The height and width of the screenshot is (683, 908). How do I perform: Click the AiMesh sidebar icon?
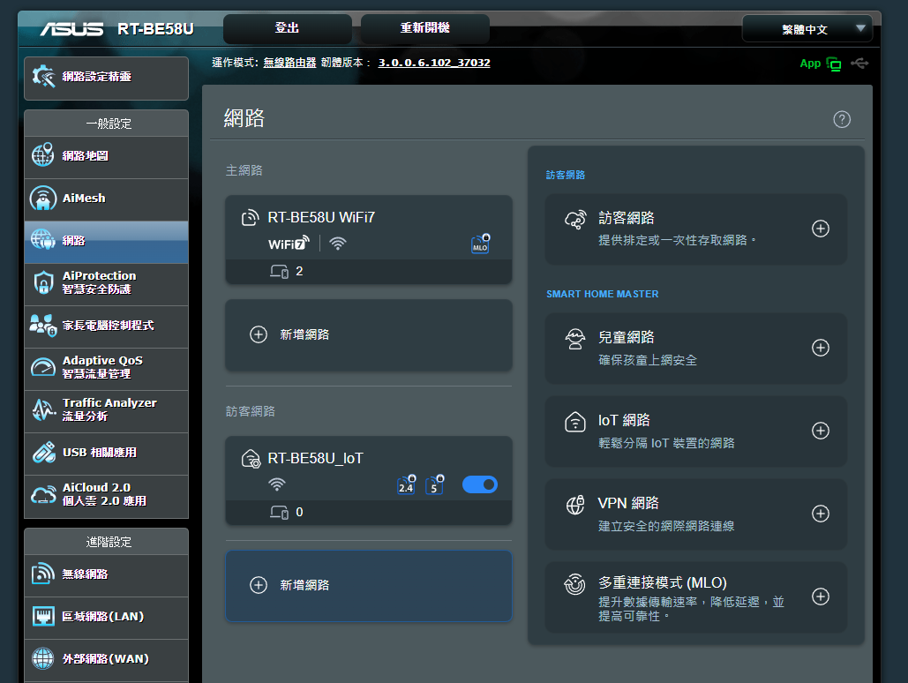point(43,198)
